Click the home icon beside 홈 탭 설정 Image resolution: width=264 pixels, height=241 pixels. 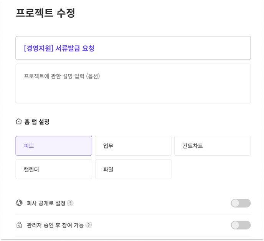tap(19, 122)
